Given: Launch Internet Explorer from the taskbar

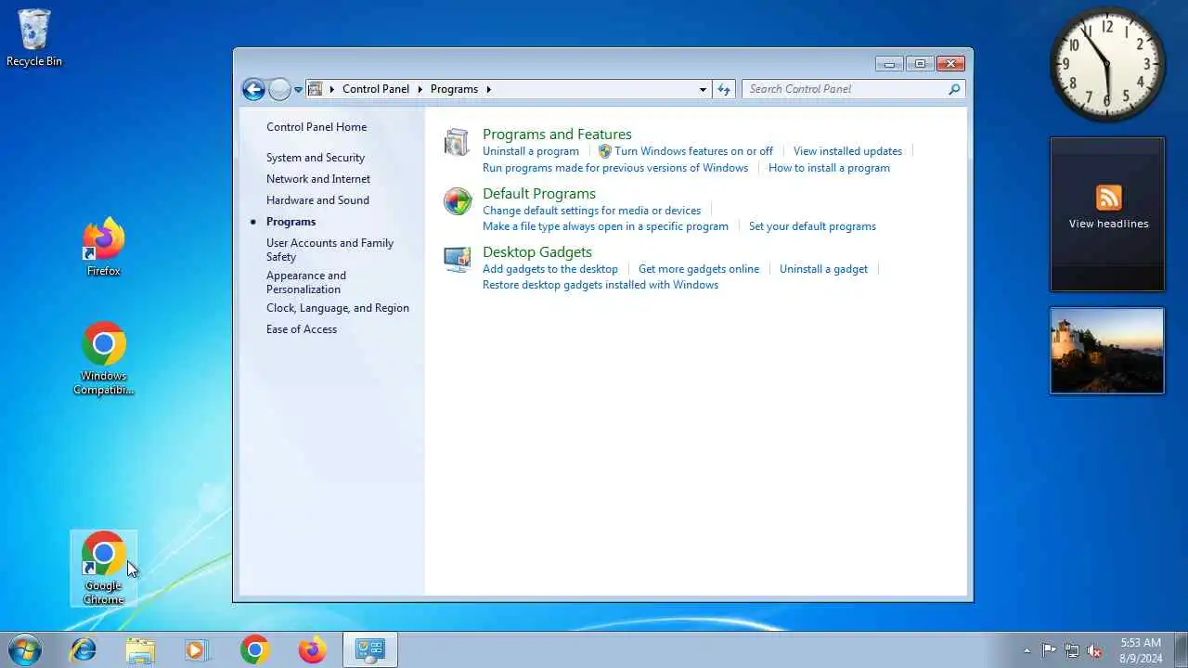Looking at the screenshot, I should pos(84,649).
